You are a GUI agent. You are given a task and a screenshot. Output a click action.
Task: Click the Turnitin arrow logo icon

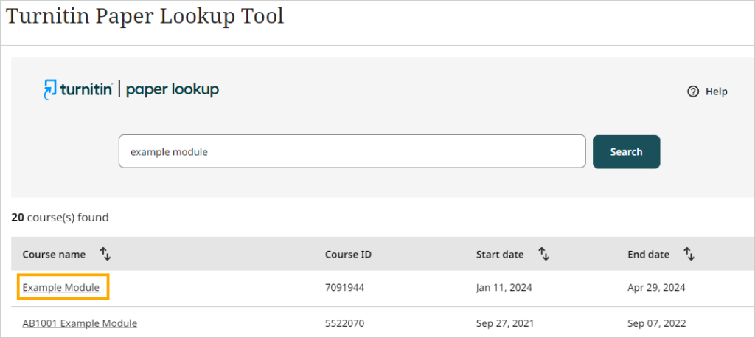[49, 89]
